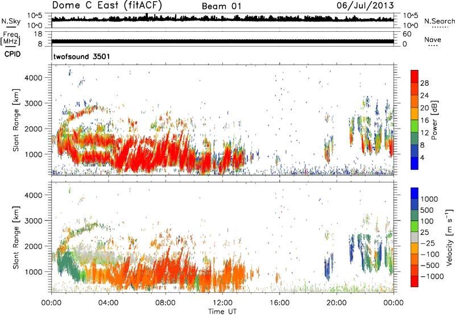Image resolution: width=455 pixels, height=315 pixels.
Task: Select the '04:00' time axis label
Action: point(108,303)
